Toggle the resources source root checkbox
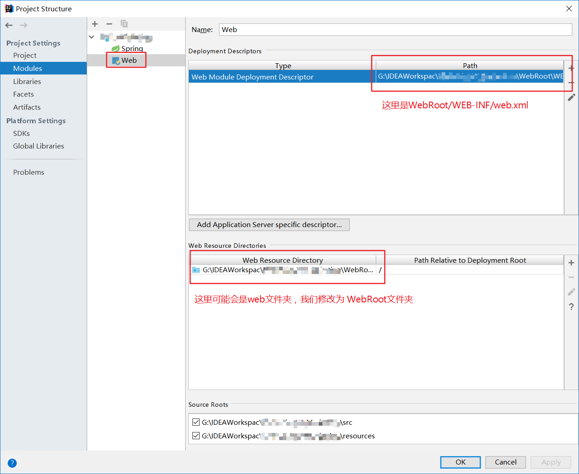 point(196,436)
